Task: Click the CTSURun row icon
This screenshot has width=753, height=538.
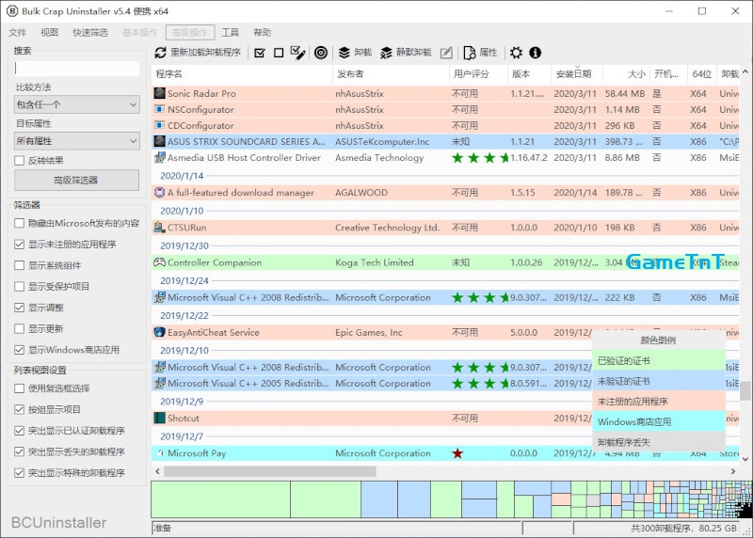Action: (x=159, y=228)
